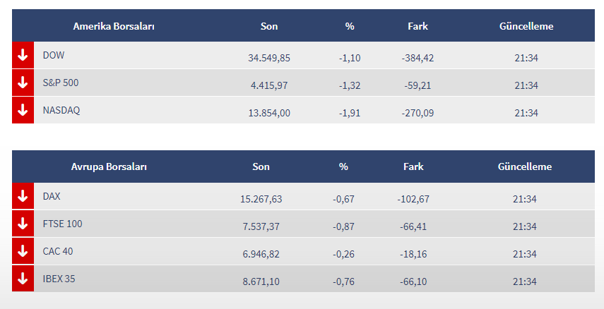Click the red down arrow beside S&P 500

(23, 83)
